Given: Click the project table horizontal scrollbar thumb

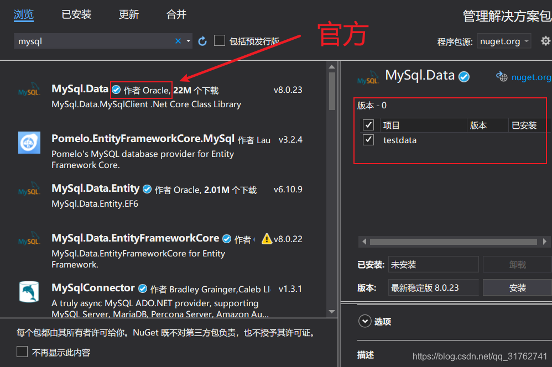Looking at the screenshot, I should (454, 242).
